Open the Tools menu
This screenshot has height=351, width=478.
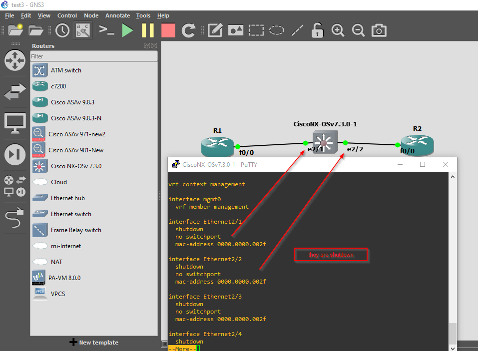(x=143, y=15)
